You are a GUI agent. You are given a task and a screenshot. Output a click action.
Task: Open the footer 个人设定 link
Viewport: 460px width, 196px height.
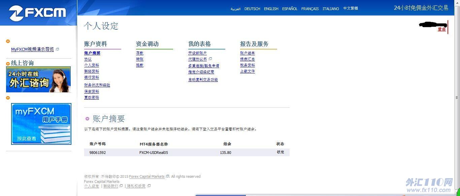coord(92,186)
